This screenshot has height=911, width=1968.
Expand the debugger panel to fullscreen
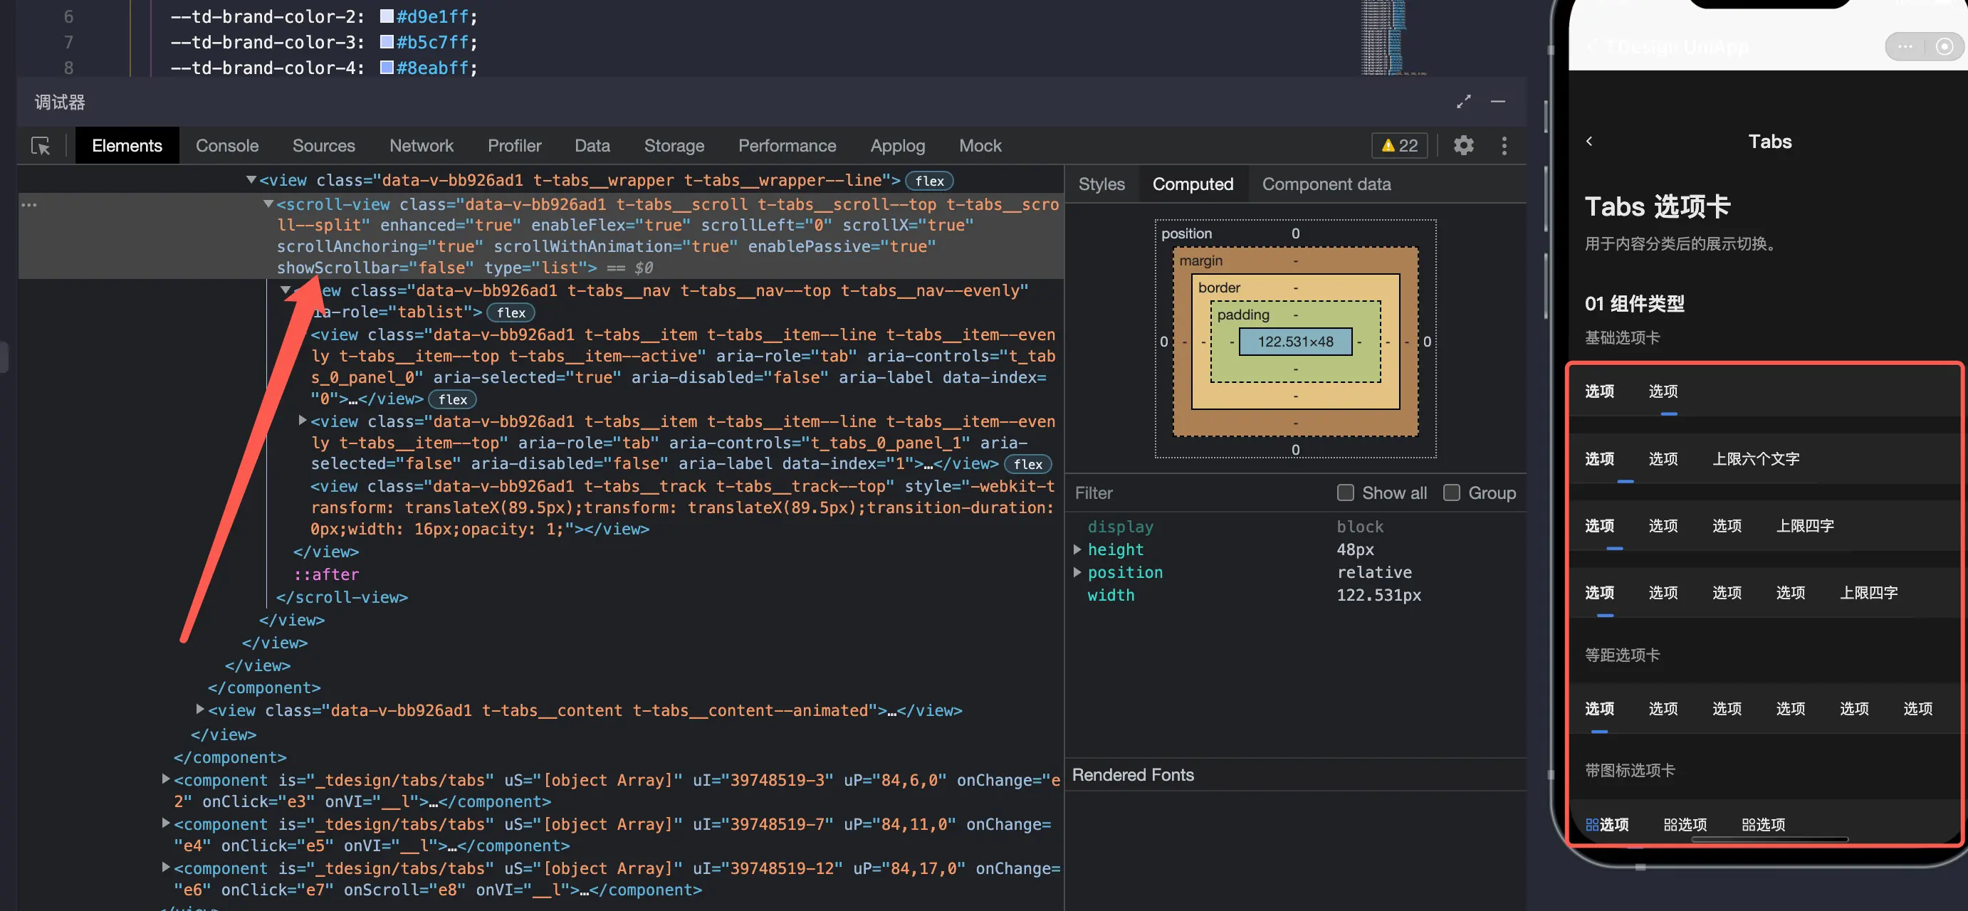click(1463, 102)
